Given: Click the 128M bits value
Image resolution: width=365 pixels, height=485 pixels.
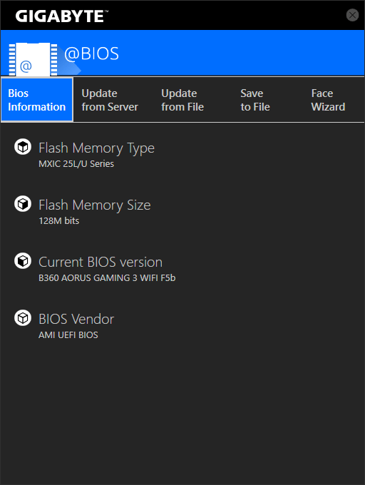Looking at the screenshot, I should [58, 220].
